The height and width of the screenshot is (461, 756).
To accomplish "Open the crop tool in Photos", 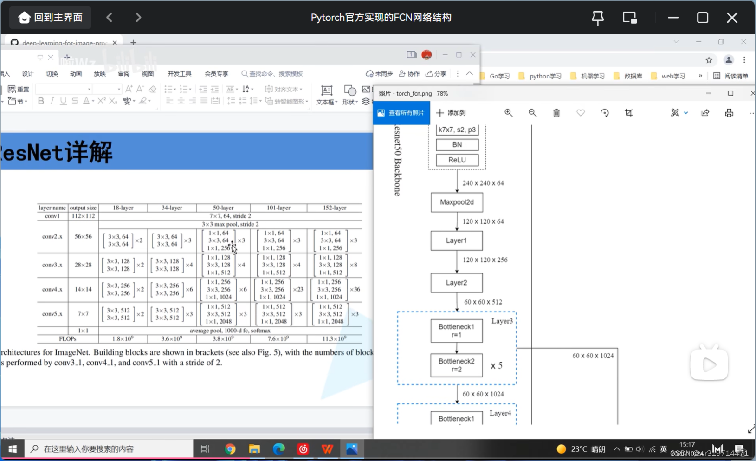I will point(629,113).
